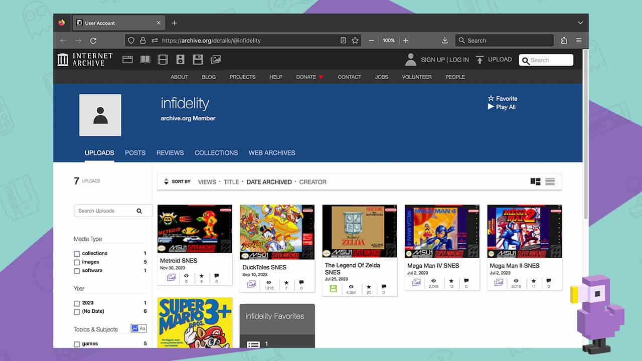This screenshot has height=361, width=642.
Task: Expand the list all tabs chevron
Action: 580,23
